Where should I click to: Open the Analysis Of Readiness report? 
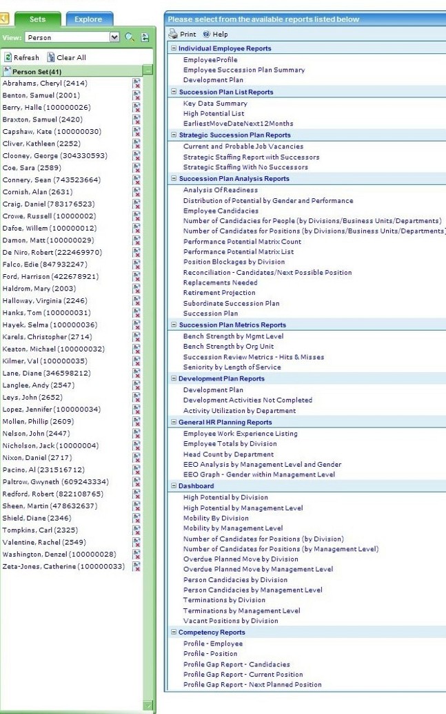click(x=221, y=190)
